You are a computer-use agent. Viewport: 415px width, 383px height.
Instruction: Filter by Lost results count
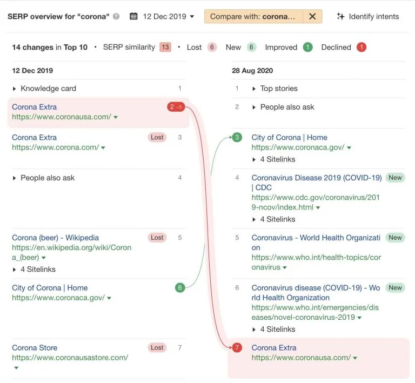click(x=212, y=48)
